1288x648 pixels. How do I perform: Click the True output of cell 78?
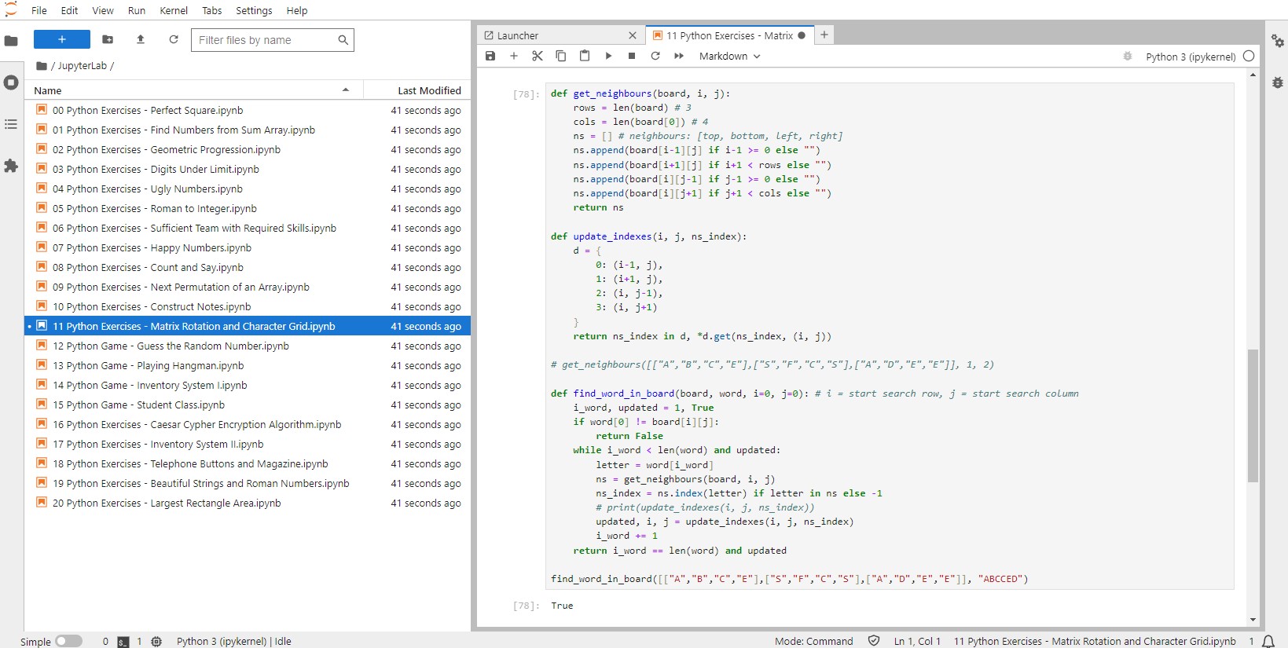(x=562, y=606)
